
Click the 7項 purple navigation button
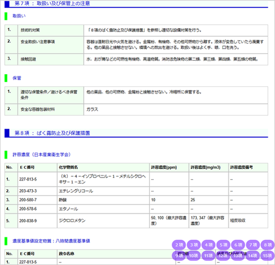[253, 245]
